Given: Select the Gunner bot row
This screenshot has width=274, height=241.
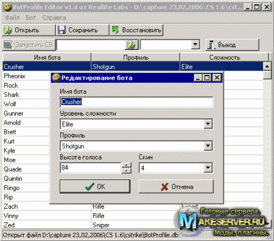Looking at the screenshot, I should click(26, 113).
